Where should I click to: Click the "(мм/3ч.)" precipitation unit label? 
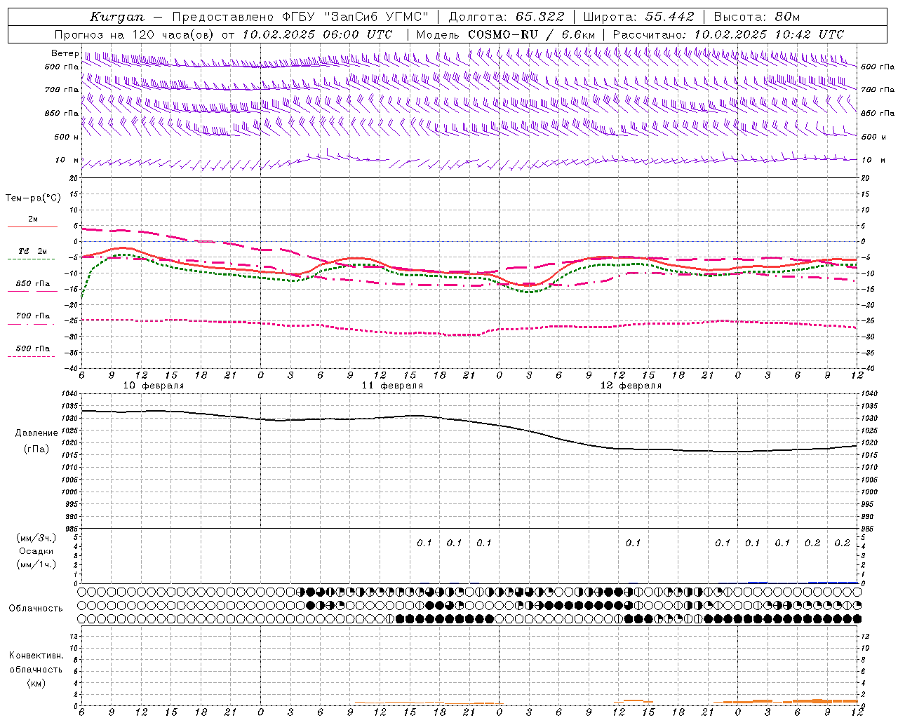coord(36,538)
